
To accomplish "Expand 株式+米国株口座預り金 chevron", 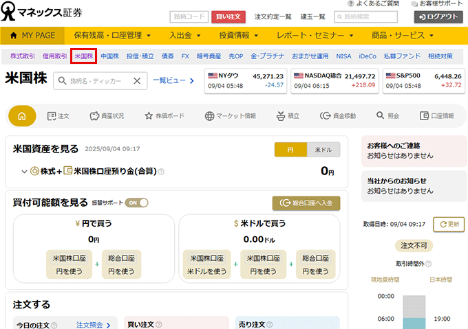I will (24, 172).
